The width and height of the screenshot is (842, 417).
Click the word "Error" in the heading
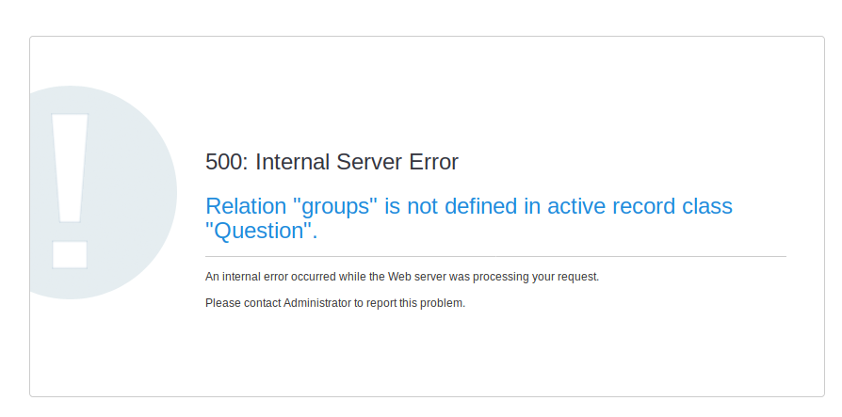point(433,162)
